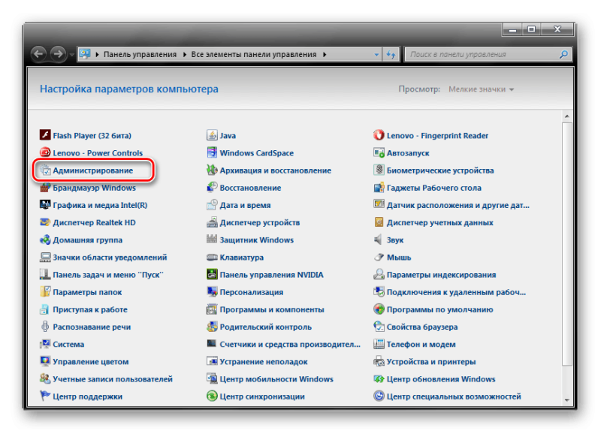Open the Администрирование icon
Viewport: 601px width, 434px height.
pos(46,170)
